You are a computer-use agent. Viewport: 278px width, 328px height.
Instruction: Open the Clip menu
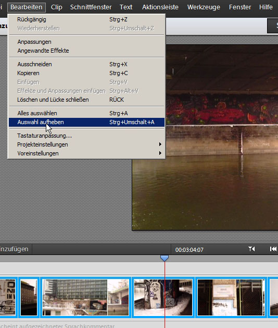click(56, 7)
